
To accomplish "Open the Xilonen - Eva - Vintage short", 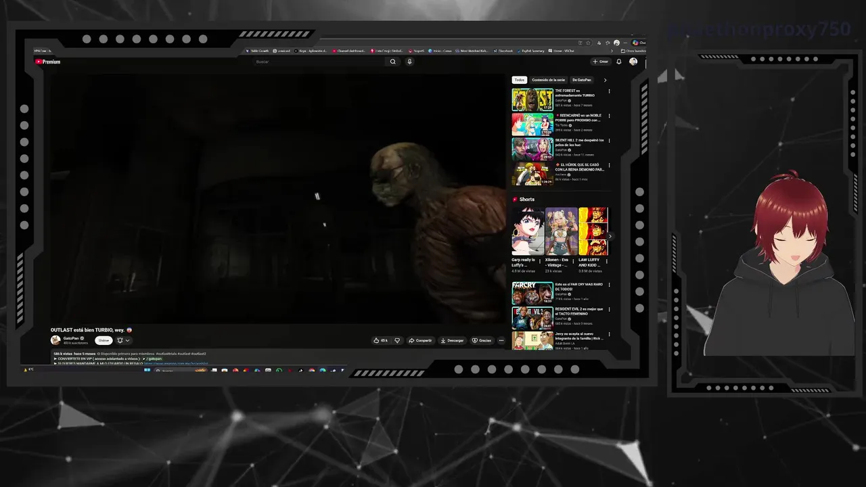I will [x=561, y=231].
